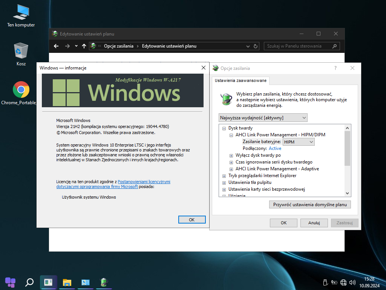Click the Szukaj w Panelu sterowania field

298,46
